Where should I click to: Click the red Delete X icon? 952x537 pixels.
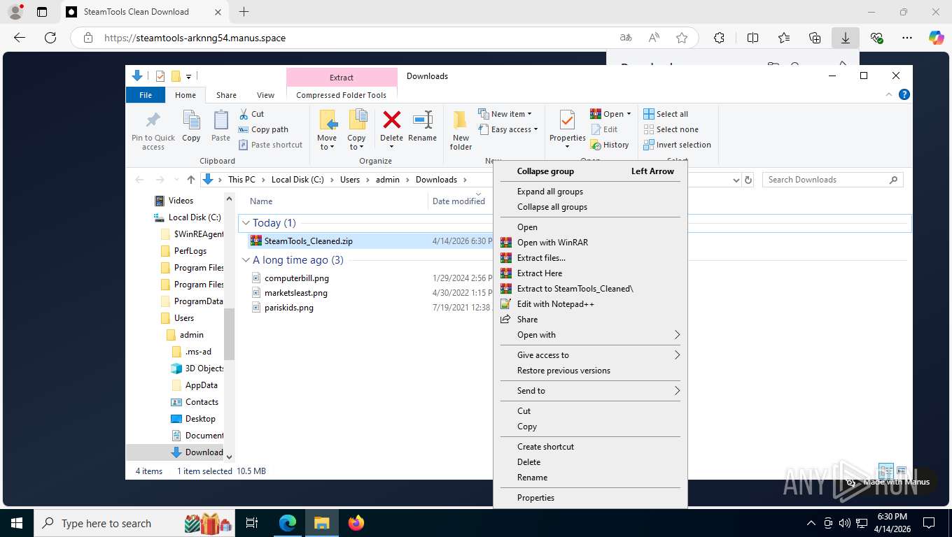(391, 120)
